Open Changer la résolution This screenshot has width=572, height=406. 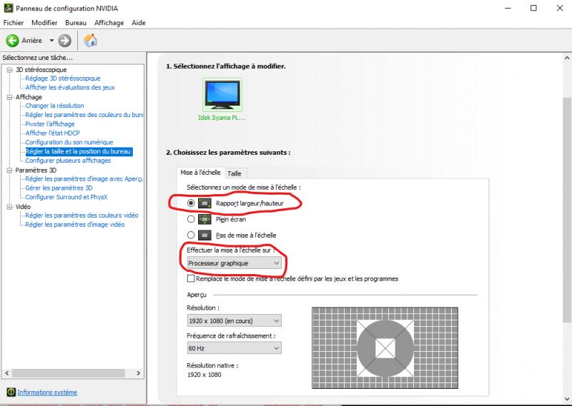click(x=55, y=106)
